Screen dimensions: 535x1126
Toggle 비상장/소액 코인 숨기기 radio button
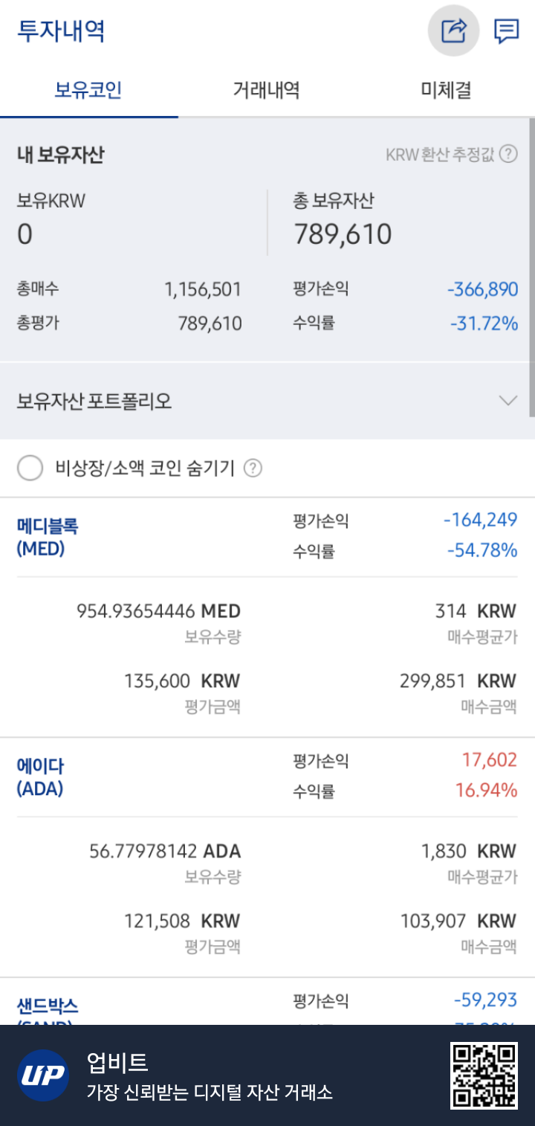tap(30, 469)
